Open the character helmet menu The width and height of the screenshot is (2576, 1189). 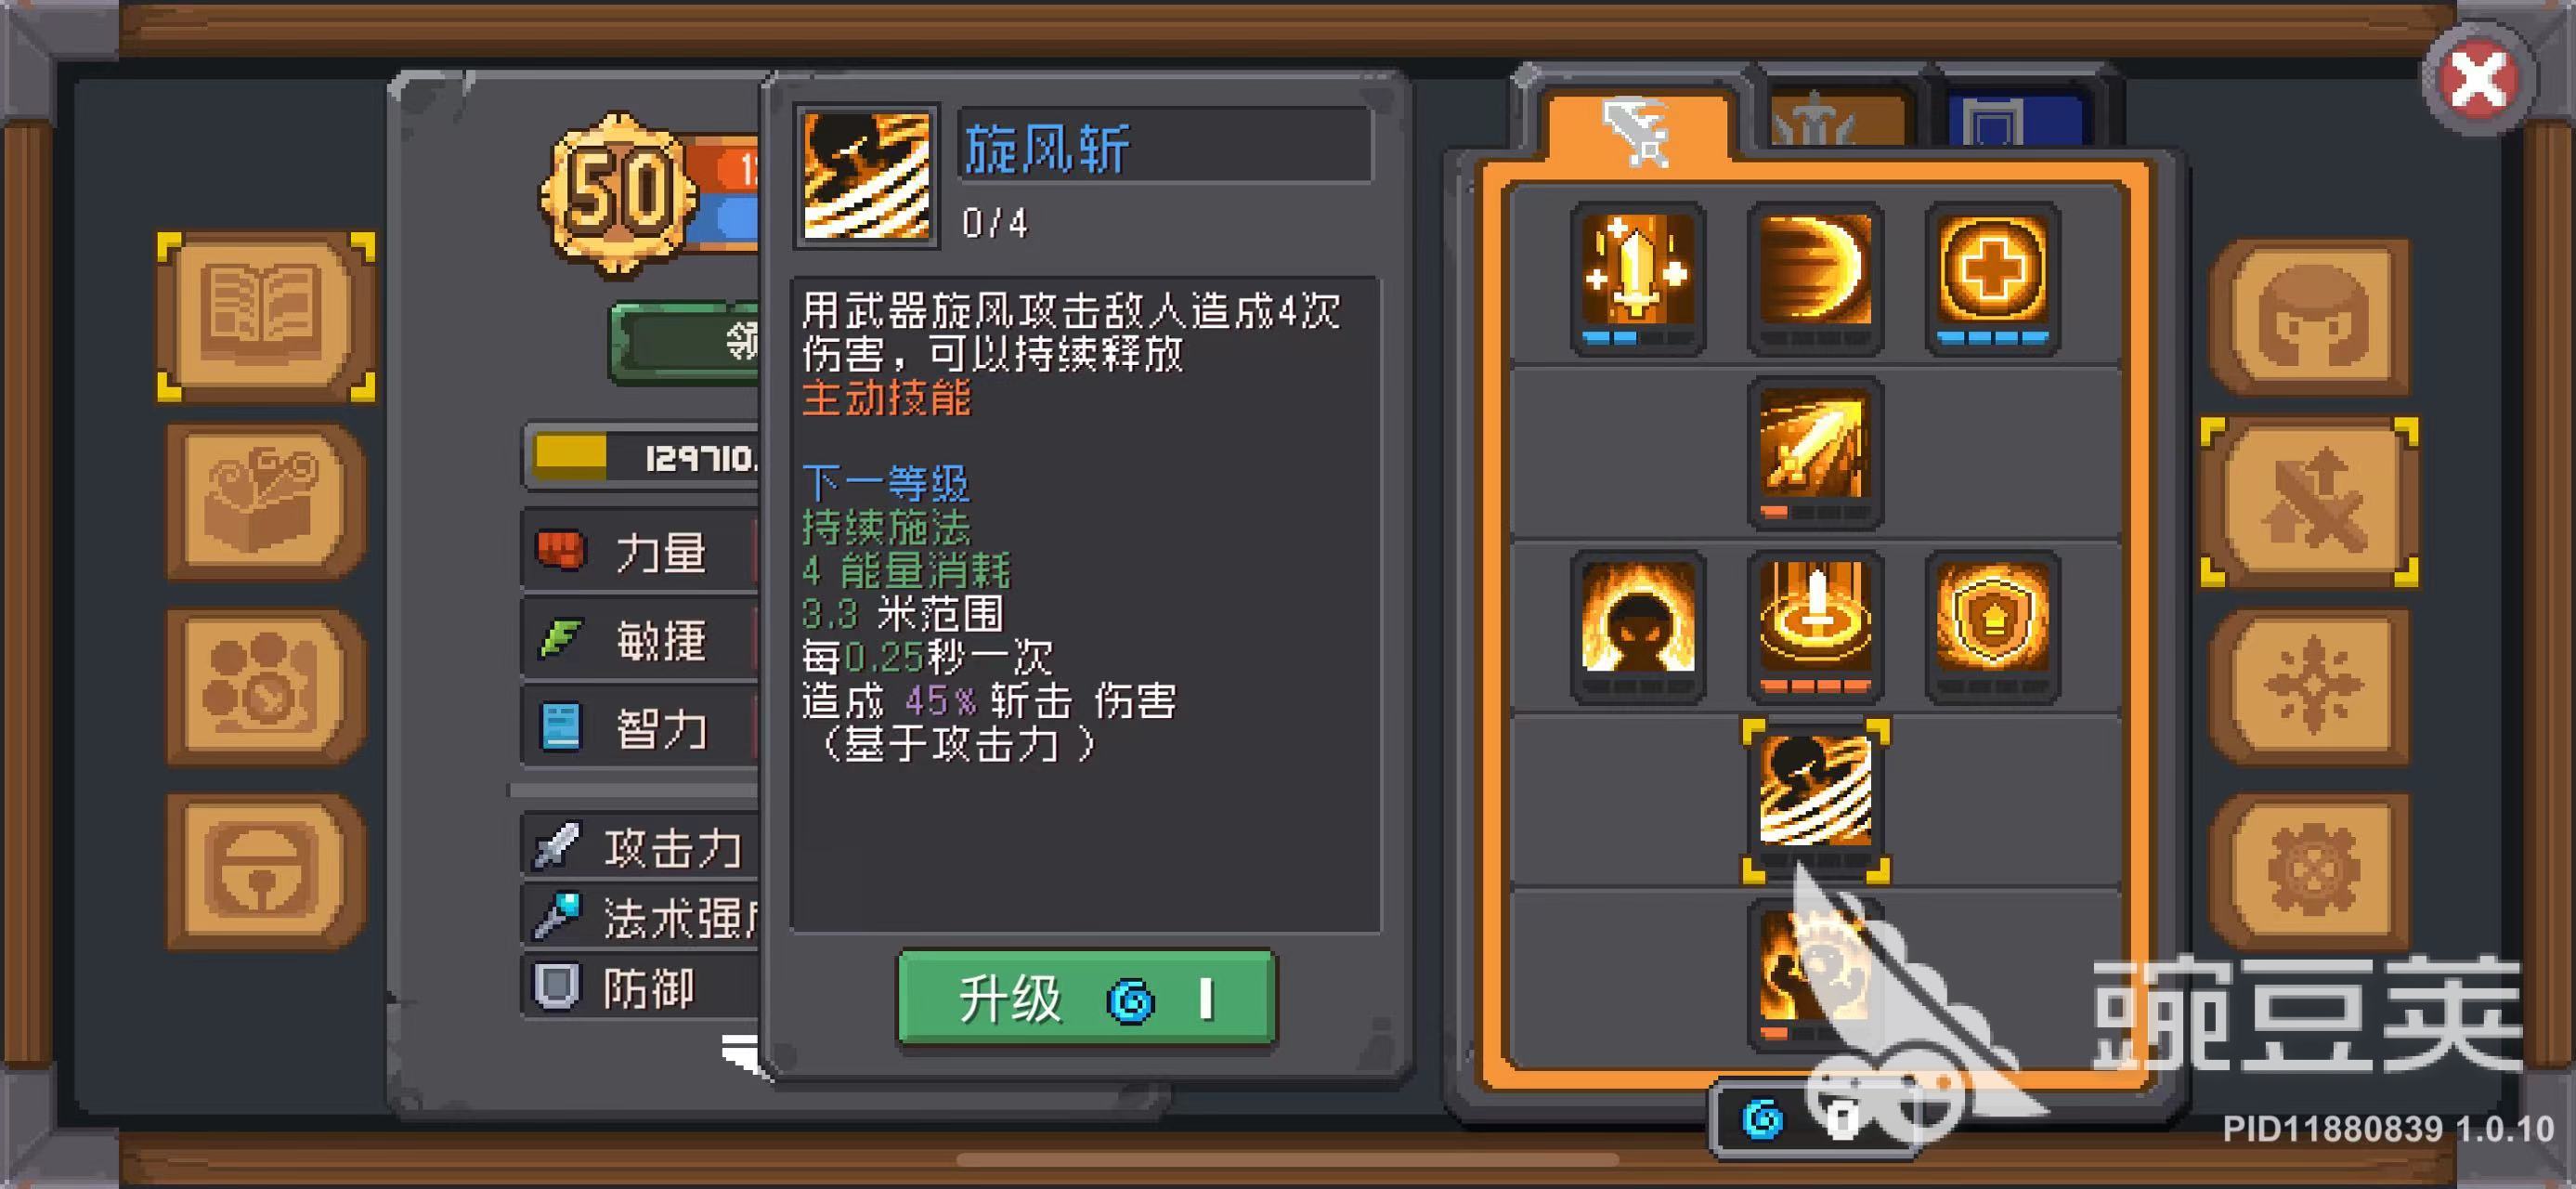2309,317
